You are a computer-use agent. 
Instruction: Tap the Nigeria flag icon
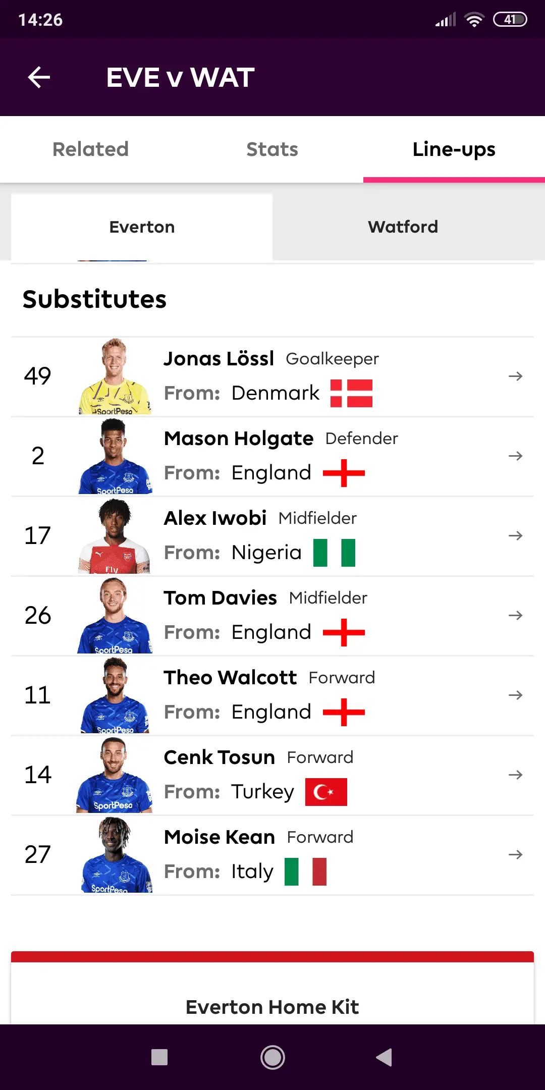pos(334,553)
